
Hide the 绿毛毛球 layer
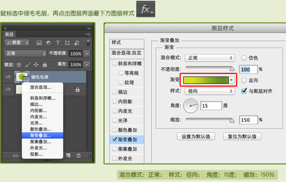pyautogui.click(x=8, y=76)
